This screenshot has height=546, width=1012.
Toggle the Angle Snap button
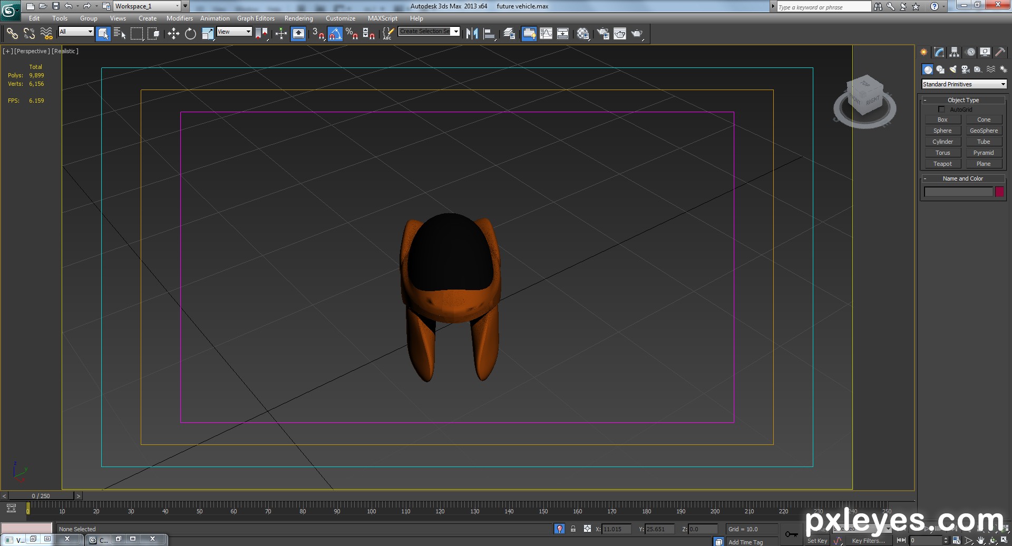tap(335, 34)
